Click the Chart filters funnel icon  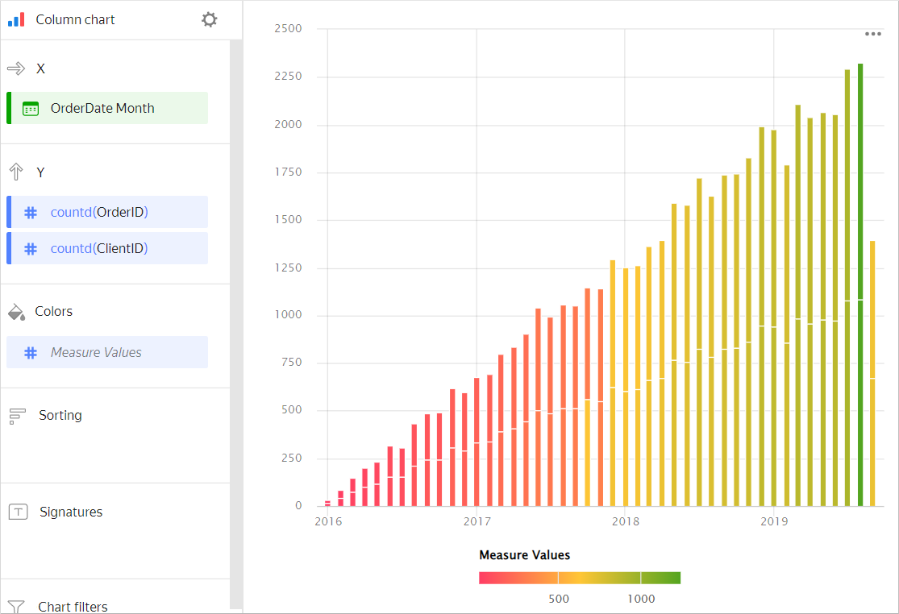(x=16, y=606)
